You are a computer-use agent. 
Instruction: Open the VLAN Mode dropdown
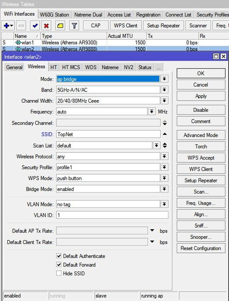[x=164, y=204]
